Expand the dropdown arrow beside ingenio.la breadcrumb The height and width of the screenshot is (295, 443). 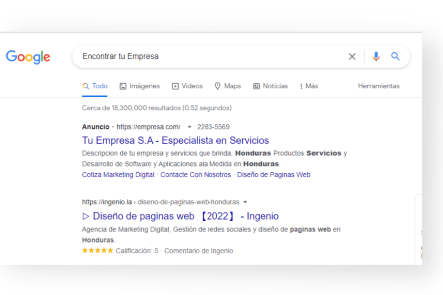tap(245, 202)
